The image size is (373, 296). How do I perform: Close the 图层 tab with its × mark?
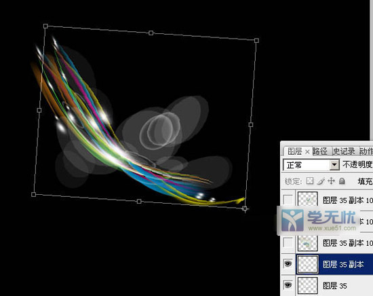(307, 151)
